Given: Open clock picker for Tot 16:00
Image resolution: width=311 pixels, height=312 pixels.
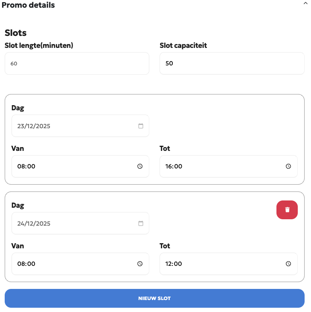Looking at the screenshot, I should coord(288,166).
